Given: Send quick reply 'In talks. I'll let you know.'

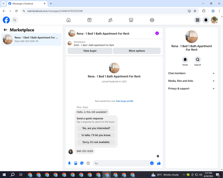Looking at the screenshot, I should 96,135.
